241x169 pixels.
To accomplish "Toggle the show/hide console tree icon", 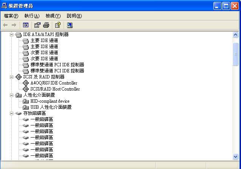I will point(26,25).
